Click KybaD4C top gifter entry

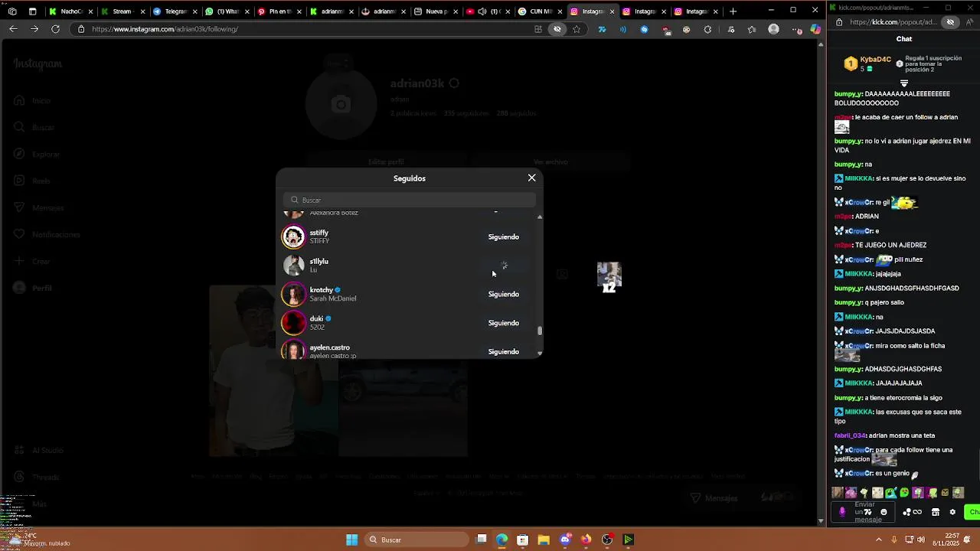867,64
